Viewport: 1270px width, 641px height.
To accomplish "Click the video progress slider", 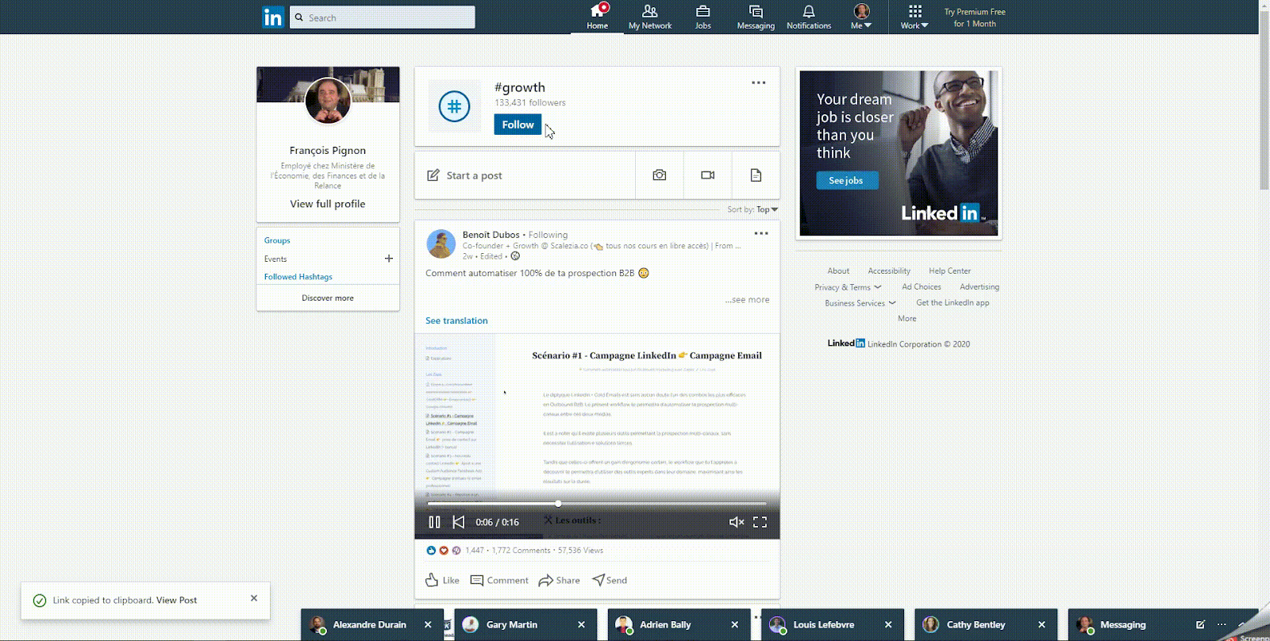I will coord(597,504).
